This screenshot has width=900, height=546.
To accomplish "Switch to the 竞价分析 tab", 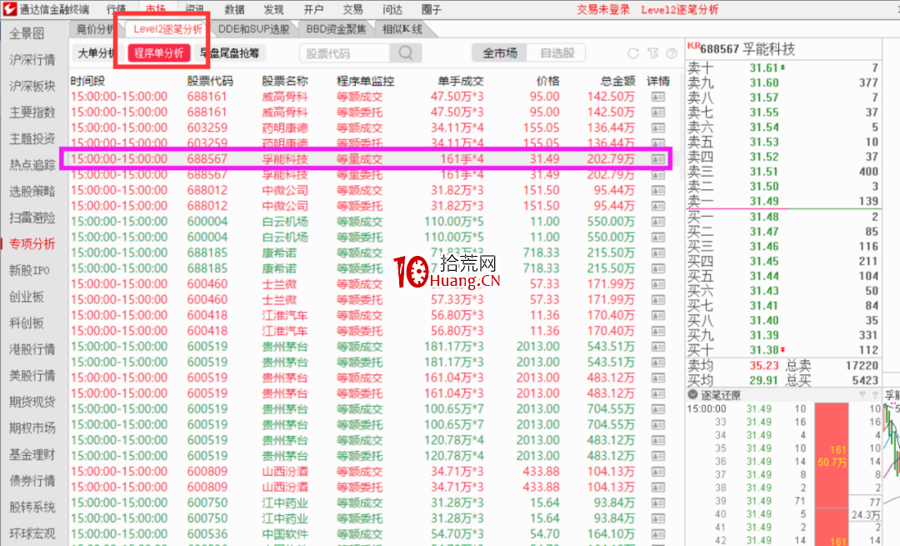I will 95,29.
